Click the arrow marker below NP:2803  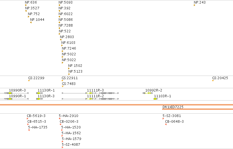pyautogui.click(x=61, y=40)
